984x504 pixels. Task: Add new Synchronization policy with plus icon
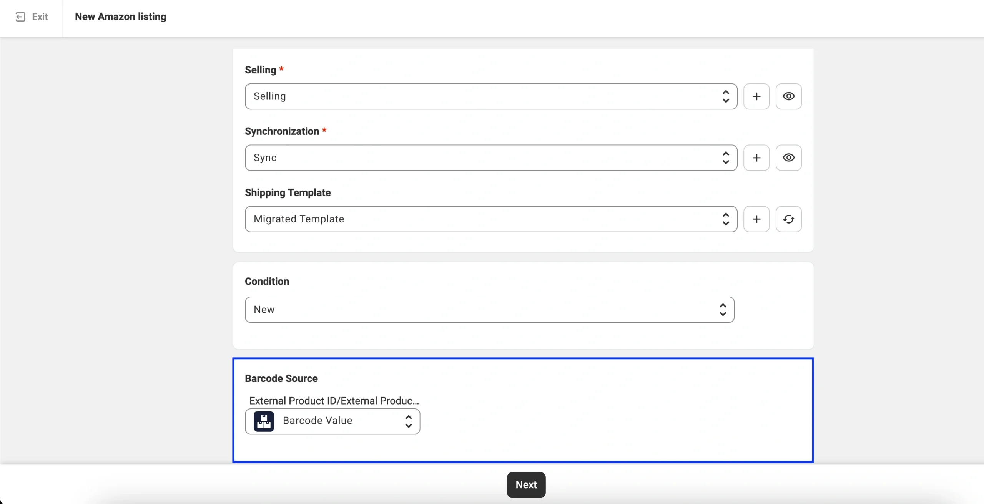tap(756, 158)
